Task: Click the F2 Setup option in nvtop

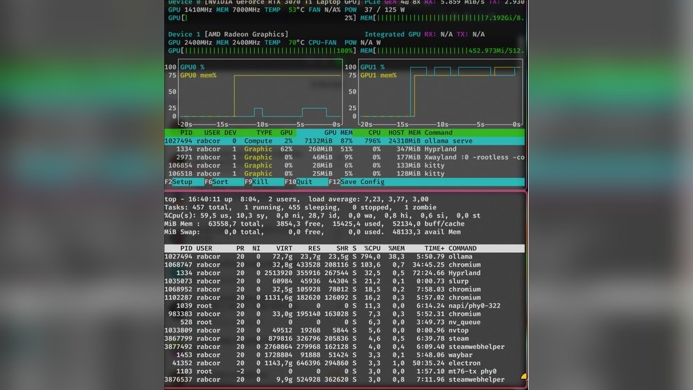Action: tap(182, 182)
